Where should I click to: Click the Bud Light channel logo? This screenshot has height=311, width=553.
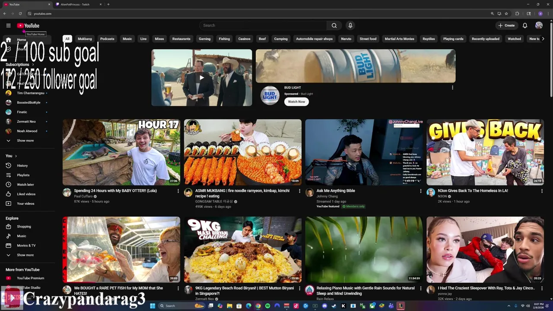pyautogui.click(x=270, y=95)
